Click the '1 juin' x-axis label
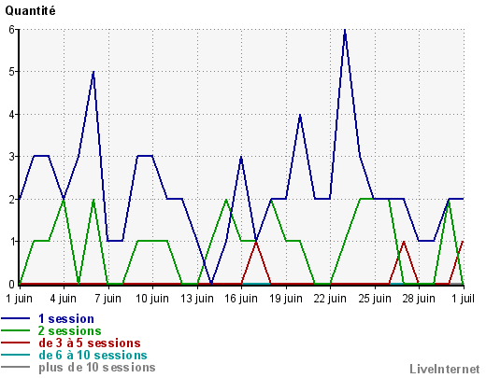This screenshot has height=378, width=486. click(19, 299)
